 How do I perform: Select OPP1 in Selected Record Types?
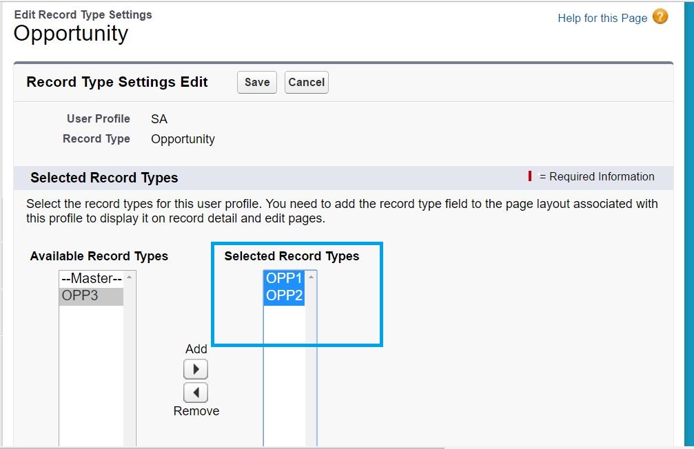point(284,279)
